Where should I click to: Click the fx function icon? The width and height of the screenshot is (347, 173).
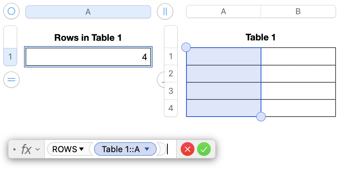point(26,149)
